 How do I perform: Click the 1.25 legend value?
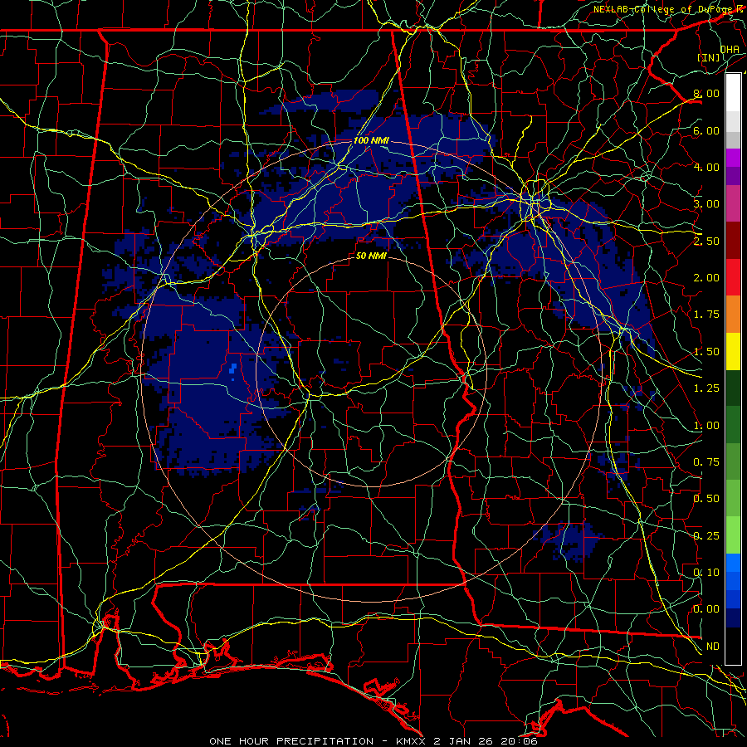coord(706,388)
